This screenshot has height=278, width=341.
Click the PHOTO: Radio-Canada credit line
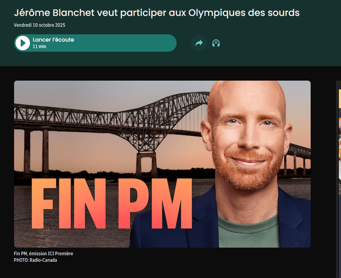pos(35,260)
